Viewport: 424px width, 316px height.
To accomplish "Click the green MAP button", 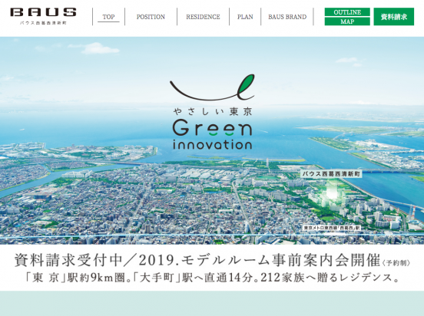I will pos(347,21).
